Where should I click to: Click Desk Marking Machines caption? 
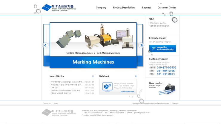tap(108, 53)
